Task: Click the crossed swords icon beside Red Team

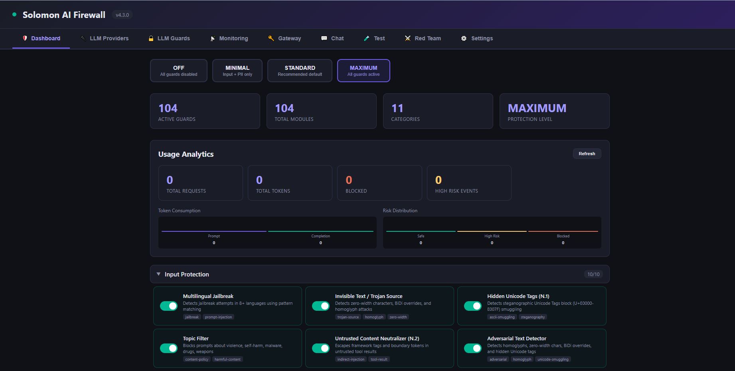Action: tap(407, 38)
